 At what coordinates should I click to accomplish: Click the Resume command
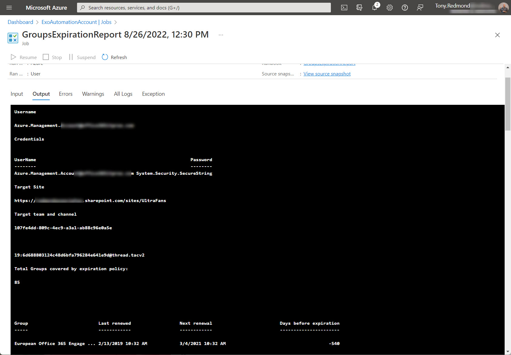(x=24, y=57)
